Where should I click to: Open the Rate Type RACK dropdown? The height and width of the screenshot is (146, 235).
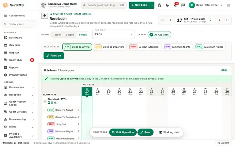(114, 34)
